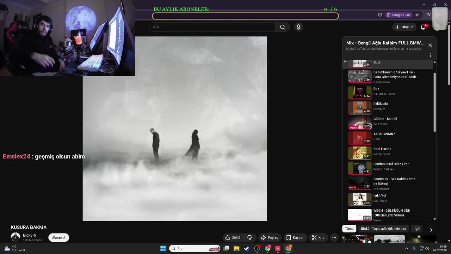Open YouTube notifications bell
The height and width of the screenshot is (254, 451).
(x=424, y=27)
